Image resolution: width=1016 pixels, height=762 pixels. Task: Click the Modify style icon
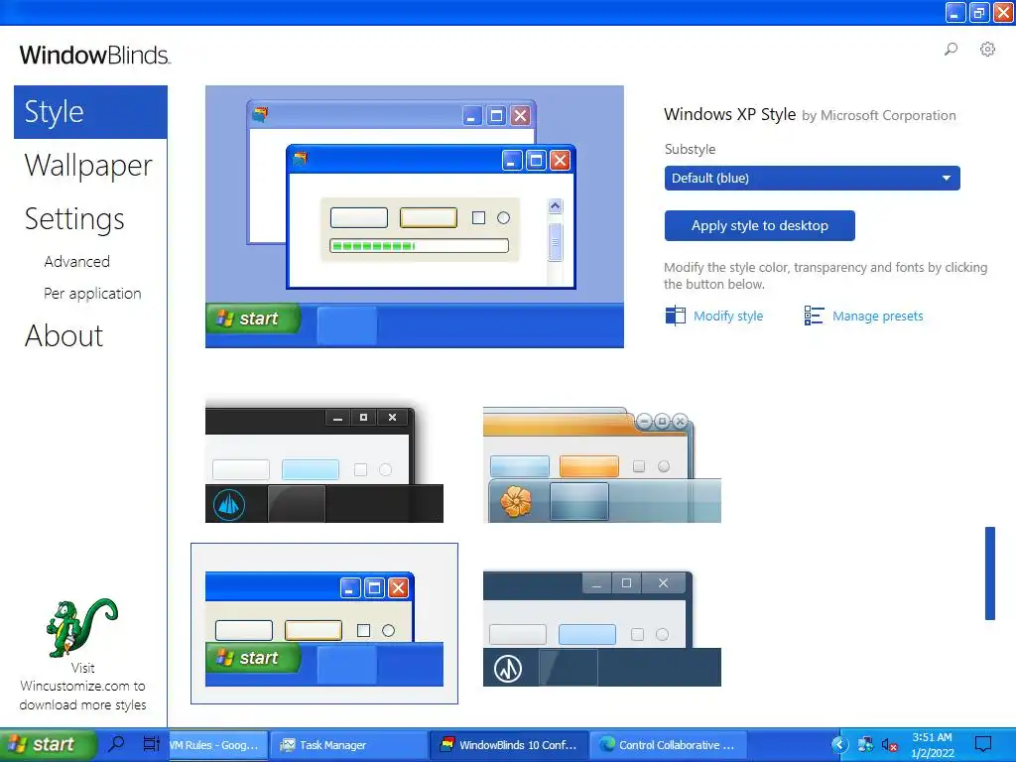[x=675, y=316]
